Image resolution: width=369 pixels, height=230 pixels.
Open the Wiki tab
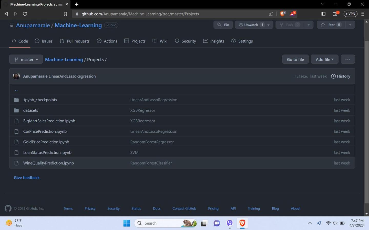(160, 41)
